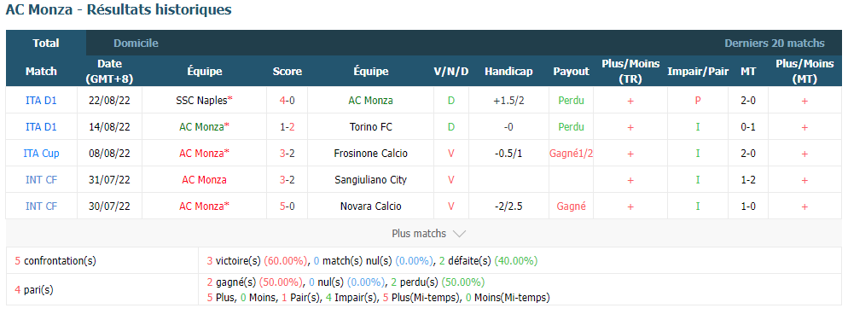This screenshot has height=314, width=848.
Task: Open ITA Cup competition link
Action: (42, 154)
